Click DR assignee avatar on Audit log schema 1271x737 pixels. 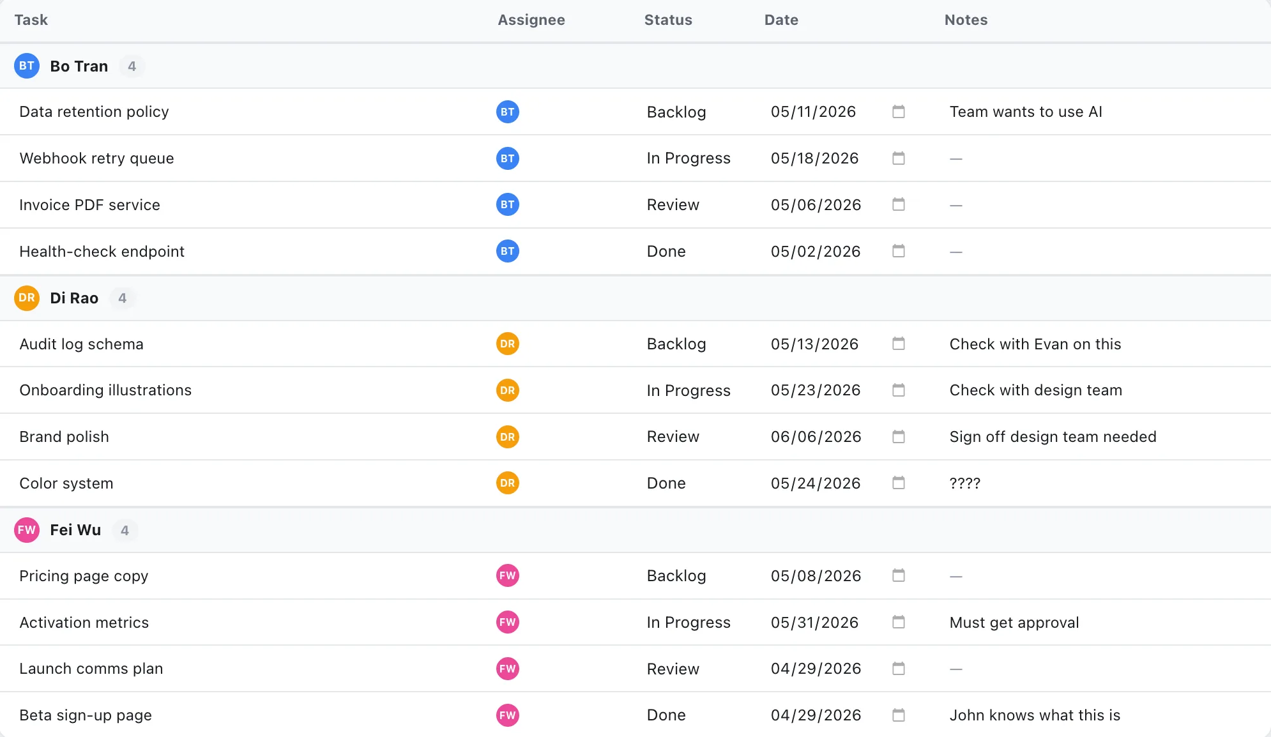tap(508, 344)
